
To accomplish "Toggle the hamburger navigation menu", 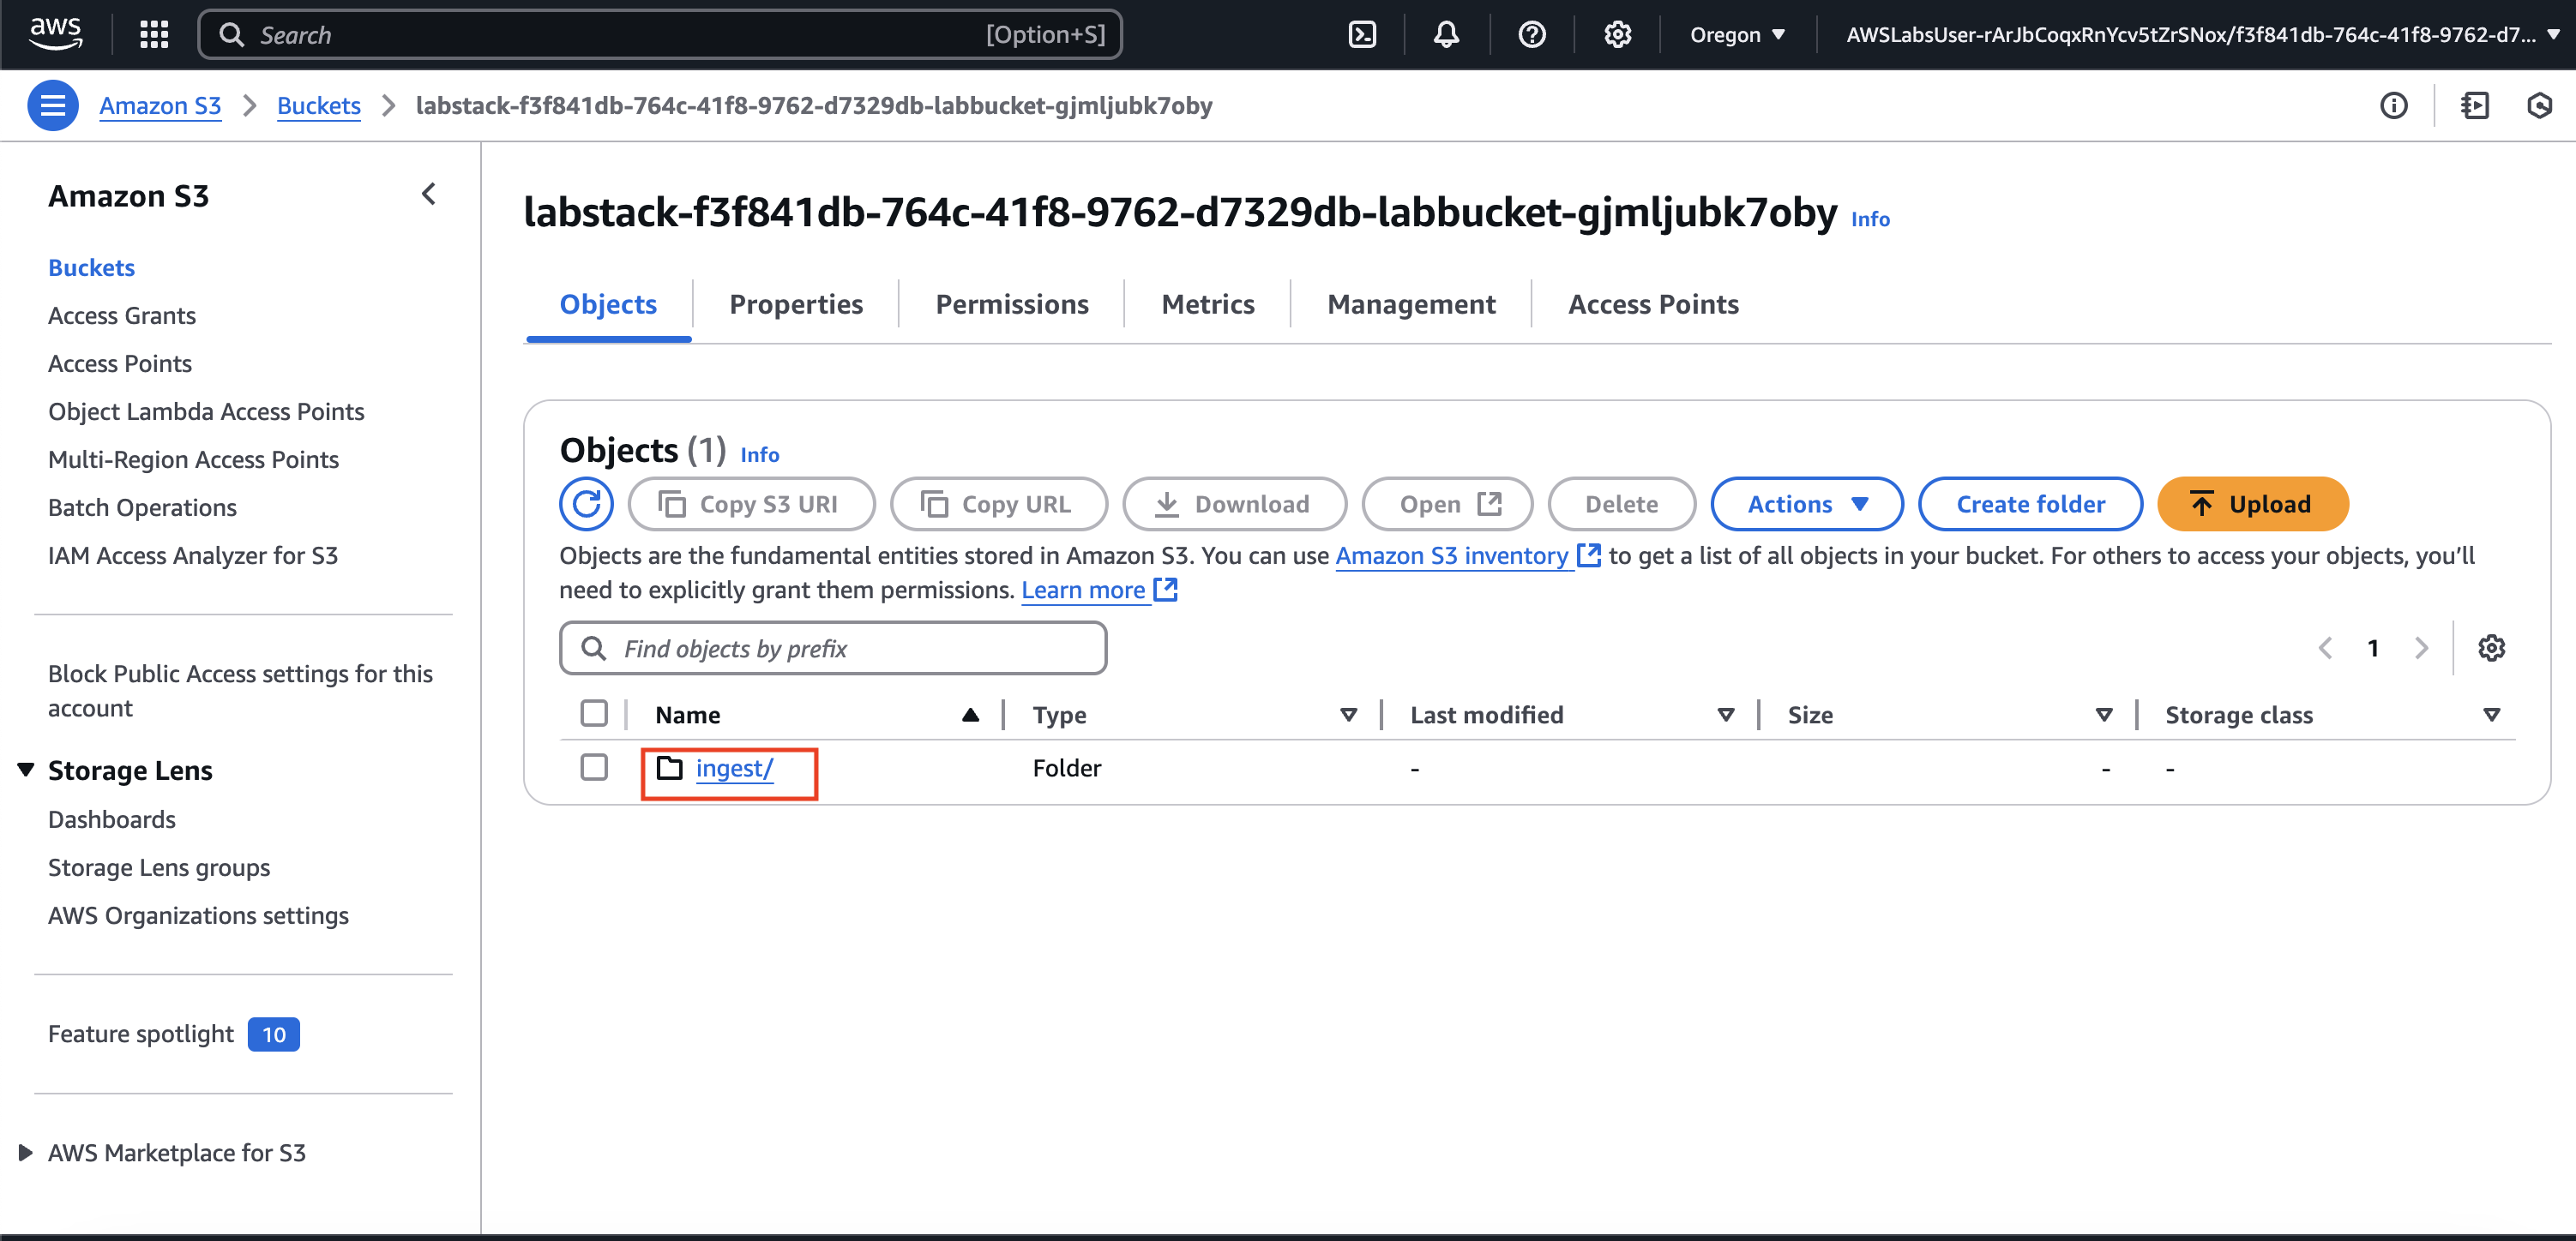I will tap(53, 106).
